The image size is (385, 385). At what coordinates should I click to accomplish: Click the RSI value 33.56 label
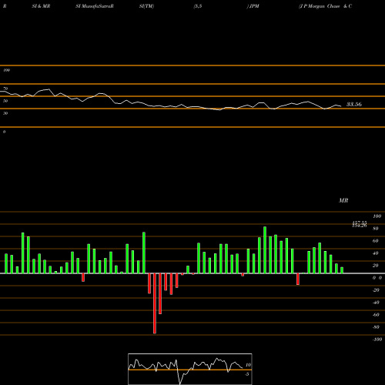coord(354,104)
